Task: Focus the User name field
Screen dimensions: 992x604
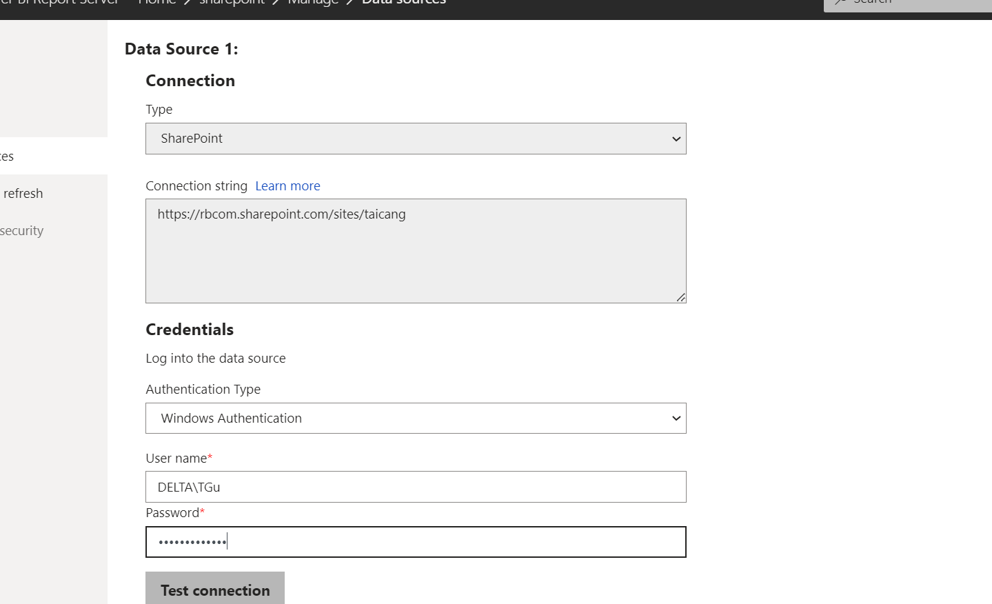Action: 416,487
